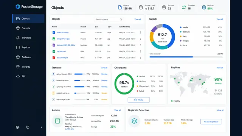Viewport: 242px width, 136px height.
Task: Click the Transfers arrows icon in header stats
Action: (184, 7)
